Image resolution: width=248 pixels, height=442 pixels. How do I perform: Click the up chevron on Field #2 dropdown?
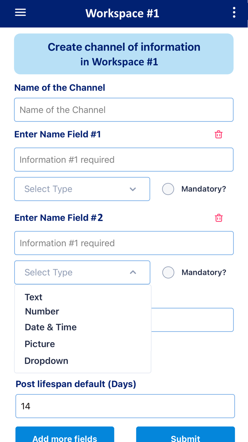click(133, 273)
